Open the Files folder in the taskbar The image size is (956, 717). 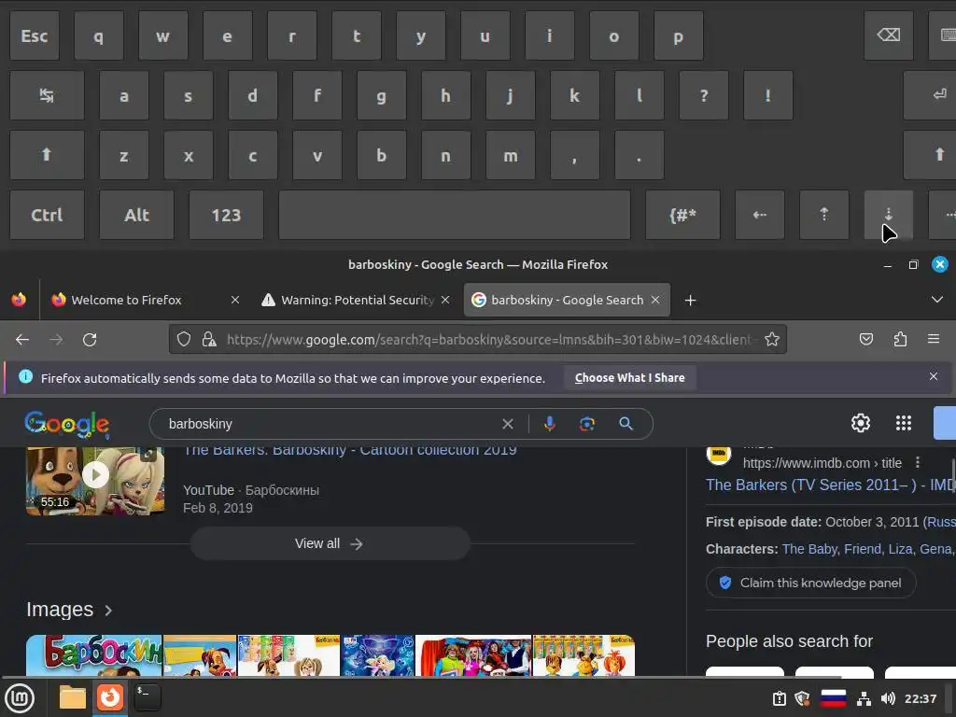click(x=72, y=698)
